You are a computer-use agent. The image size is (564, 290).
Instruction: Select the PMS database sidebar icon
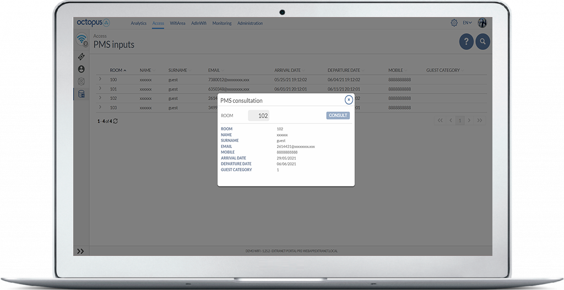[x=82, y=94]
